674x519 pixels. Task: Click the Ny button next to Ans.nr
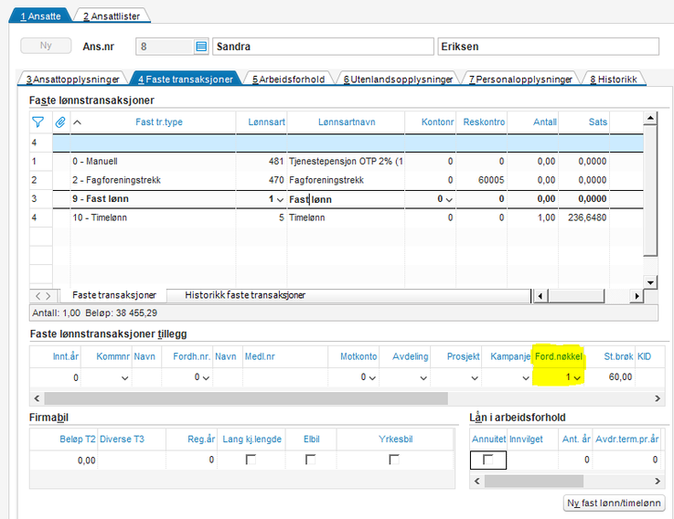[x=45, y=47]
